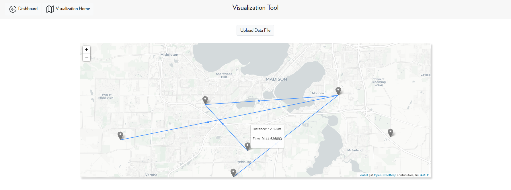Viewport: 511px width, 190px height.
Task: Select the easternmost marker above McFarland
Action: click(390, 132)
